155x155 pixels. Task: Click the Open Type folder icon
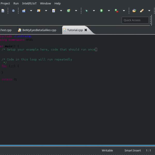click(134, 11)
